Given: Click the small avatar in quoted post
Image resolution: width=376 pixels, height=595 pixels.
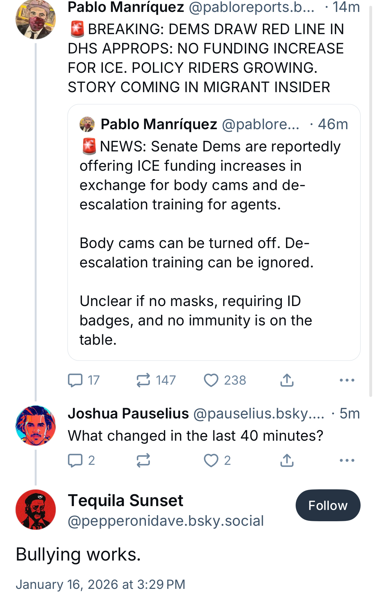Looking at the screenshot, I should [87, 124].
